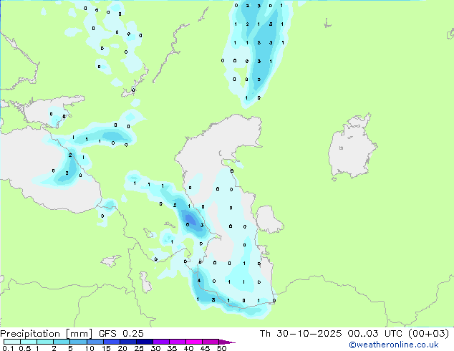Click the 'Precipitation' title word
The height and width of the screenshot is (351, 454).
point(30,334)
